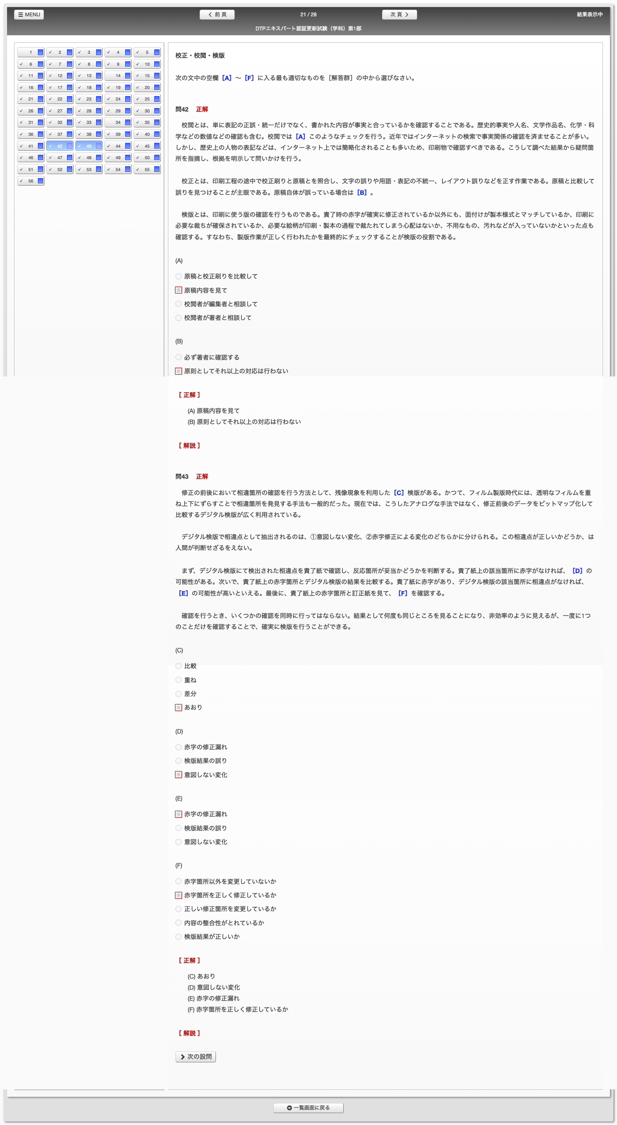This screenshot has height=1125, width=617.
Task: Return to list via 一覧画面に戻る
Action: coord(308,1108)
